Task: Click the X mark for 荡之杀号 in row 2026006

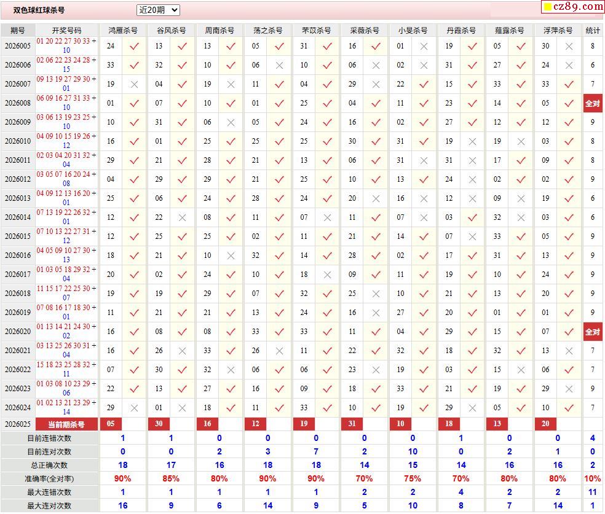Action: click(x=279, y=65)
